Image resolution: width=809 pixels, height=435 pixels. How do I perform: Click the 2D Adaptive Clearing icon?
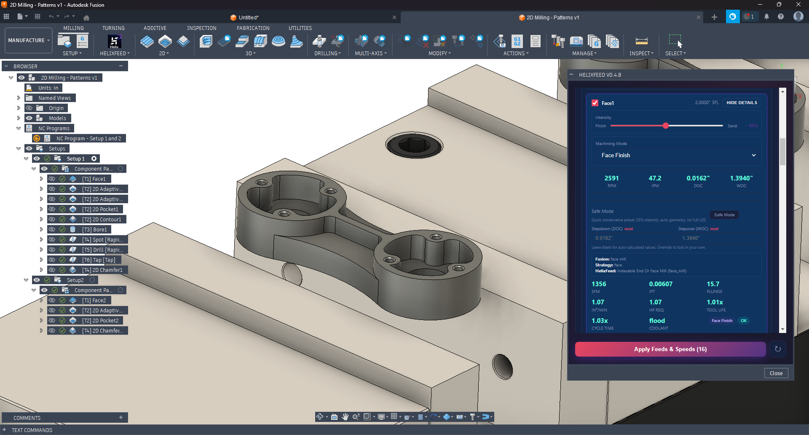click(x=147, y=41)
